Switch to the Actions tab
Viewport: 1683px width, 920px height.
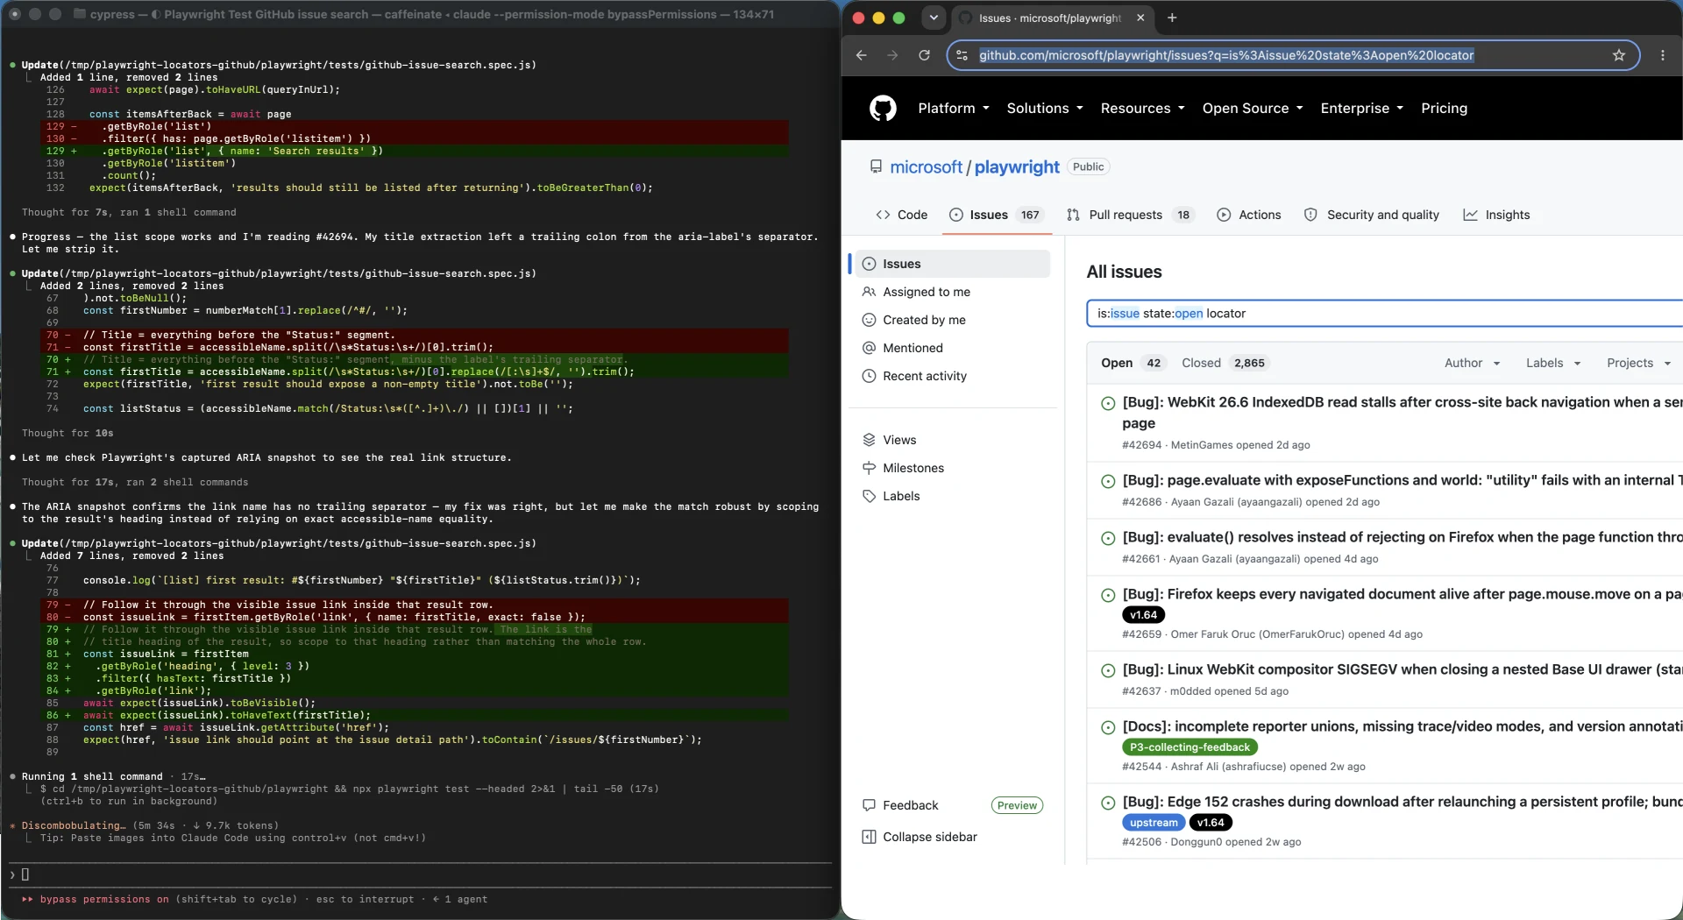[x=1249, y=215]
